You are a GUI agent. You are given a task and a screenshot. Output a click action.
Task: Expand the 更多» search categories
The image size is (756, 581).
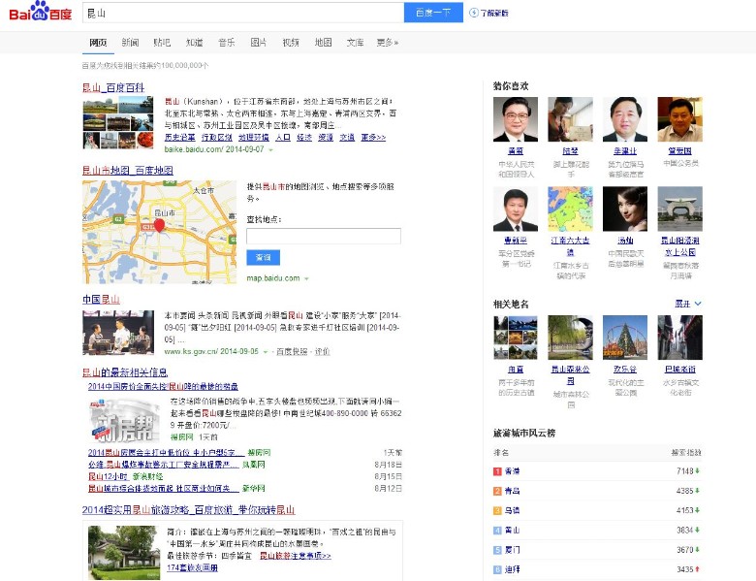tap(387, 43)
